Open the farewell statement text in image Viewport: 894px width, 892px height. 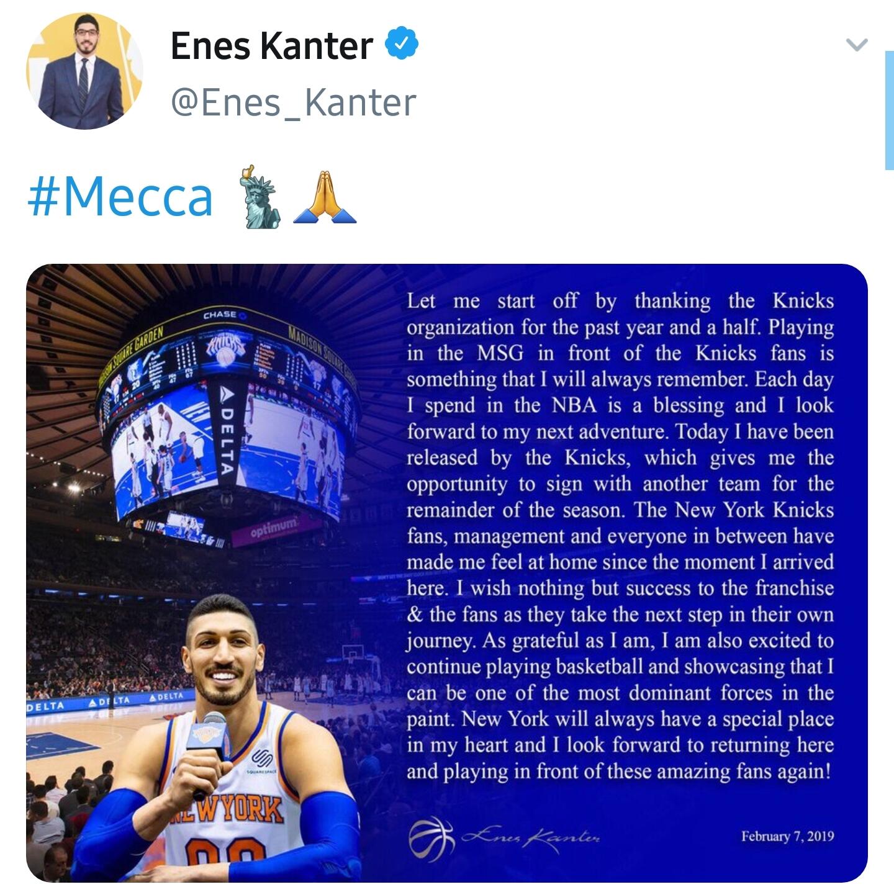click(x=620, y=536)
